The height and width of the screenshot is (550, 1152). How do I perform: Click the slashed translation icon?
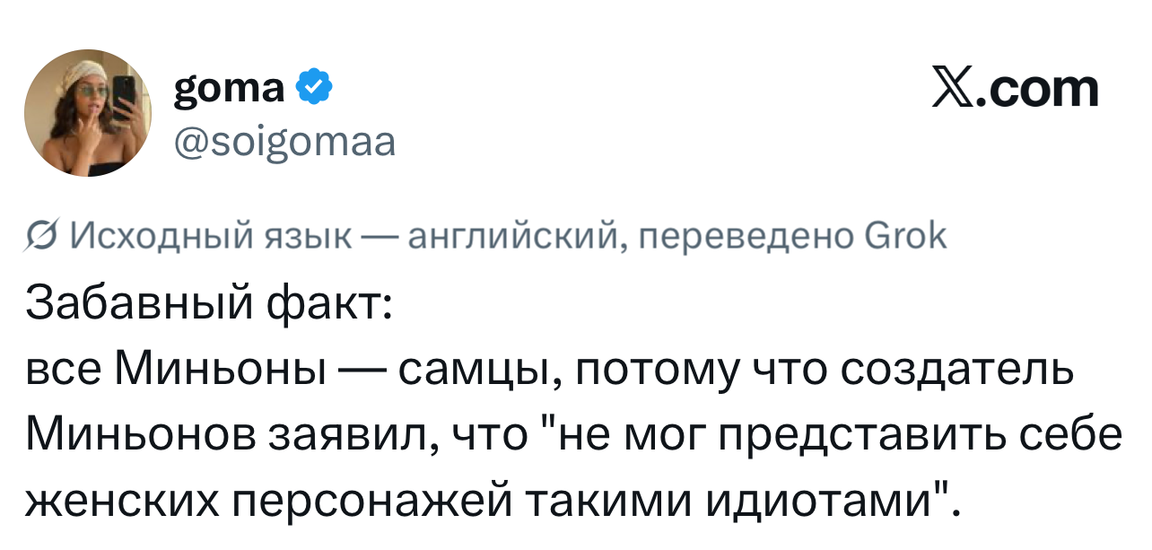[41, 237]
